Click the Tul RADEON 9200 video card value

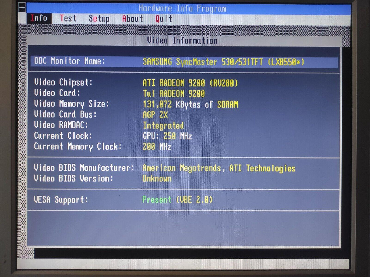(174, 94)
